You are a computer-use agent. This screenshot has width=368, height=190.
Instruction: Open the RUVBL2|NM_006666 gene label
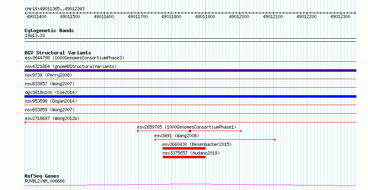coord(45,181)
